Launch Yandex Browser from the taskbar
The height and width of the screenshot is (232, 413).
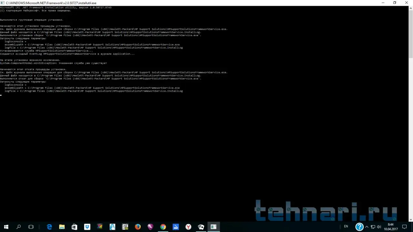point(188,227)
